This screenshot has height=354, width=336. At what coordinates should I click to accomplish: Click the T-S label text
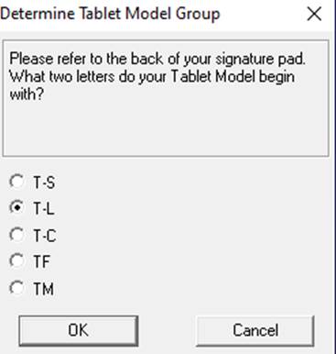pos(44,183)
